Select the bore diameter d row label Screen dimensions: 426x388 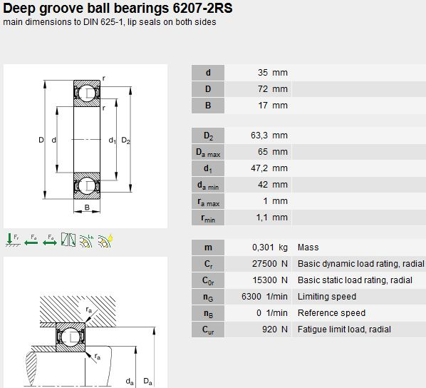208,73
